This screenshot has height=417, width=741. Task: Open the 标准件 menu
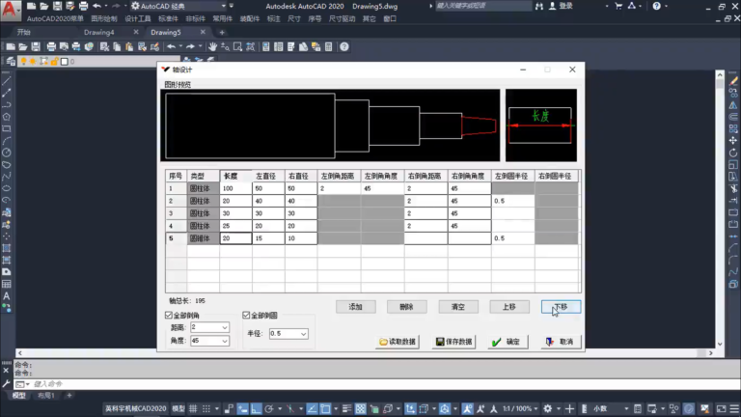click(168, 19)
